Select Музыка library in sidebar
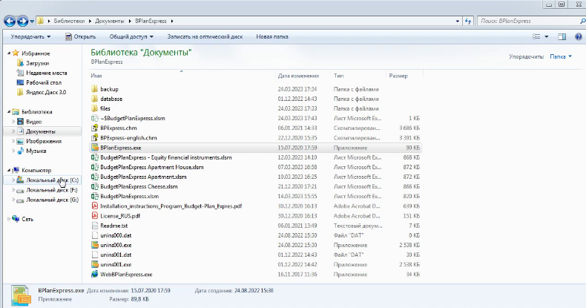Image resolution: width=586 pixels, height=308 pixels. pyautogui.click(x=36, y=151)
